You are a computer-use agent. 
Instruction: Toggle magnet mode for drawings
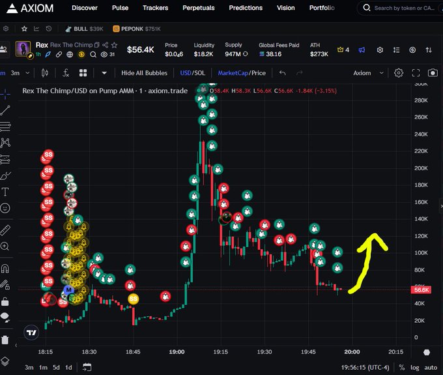click(5, 268)
